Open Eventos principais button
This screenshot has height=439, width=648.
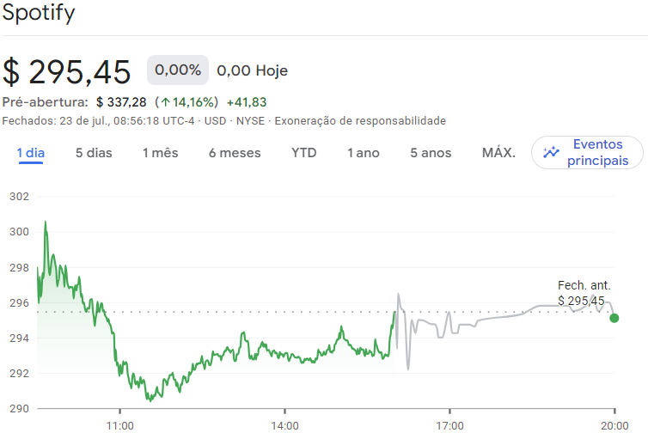pyautogui.click(x=587, y=152)
